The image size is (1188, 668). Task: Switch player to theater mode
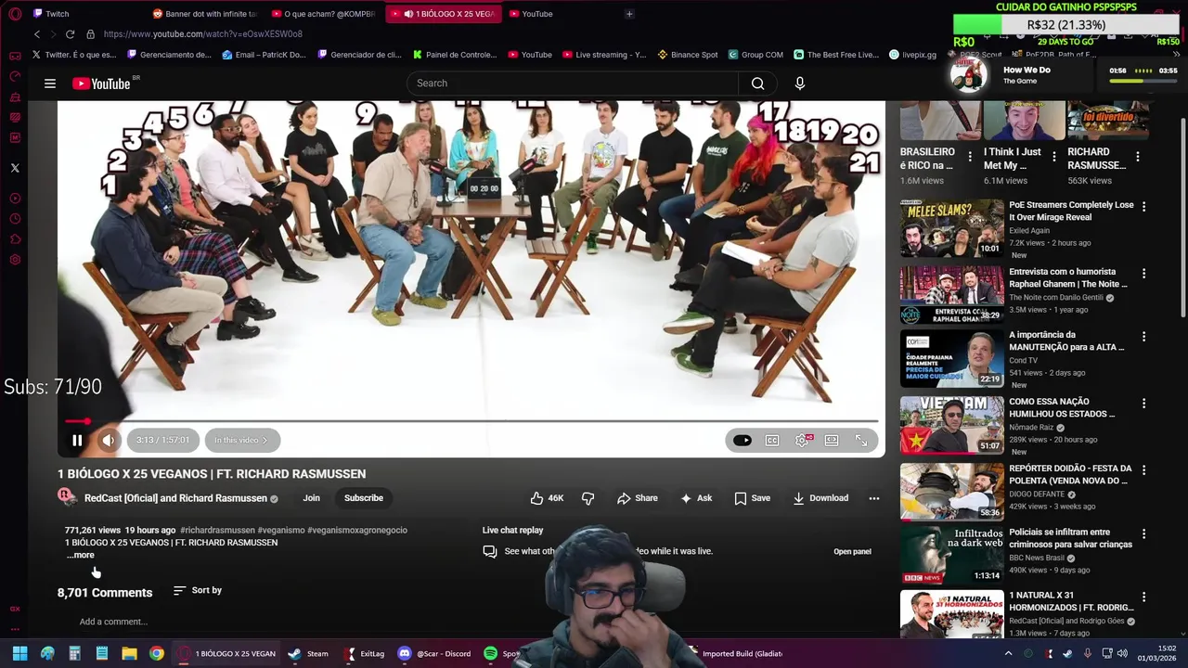(x=832, y=441)
